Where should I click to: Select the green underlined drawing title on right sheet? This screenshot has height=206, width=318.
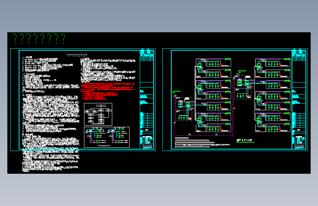point(245,140)
